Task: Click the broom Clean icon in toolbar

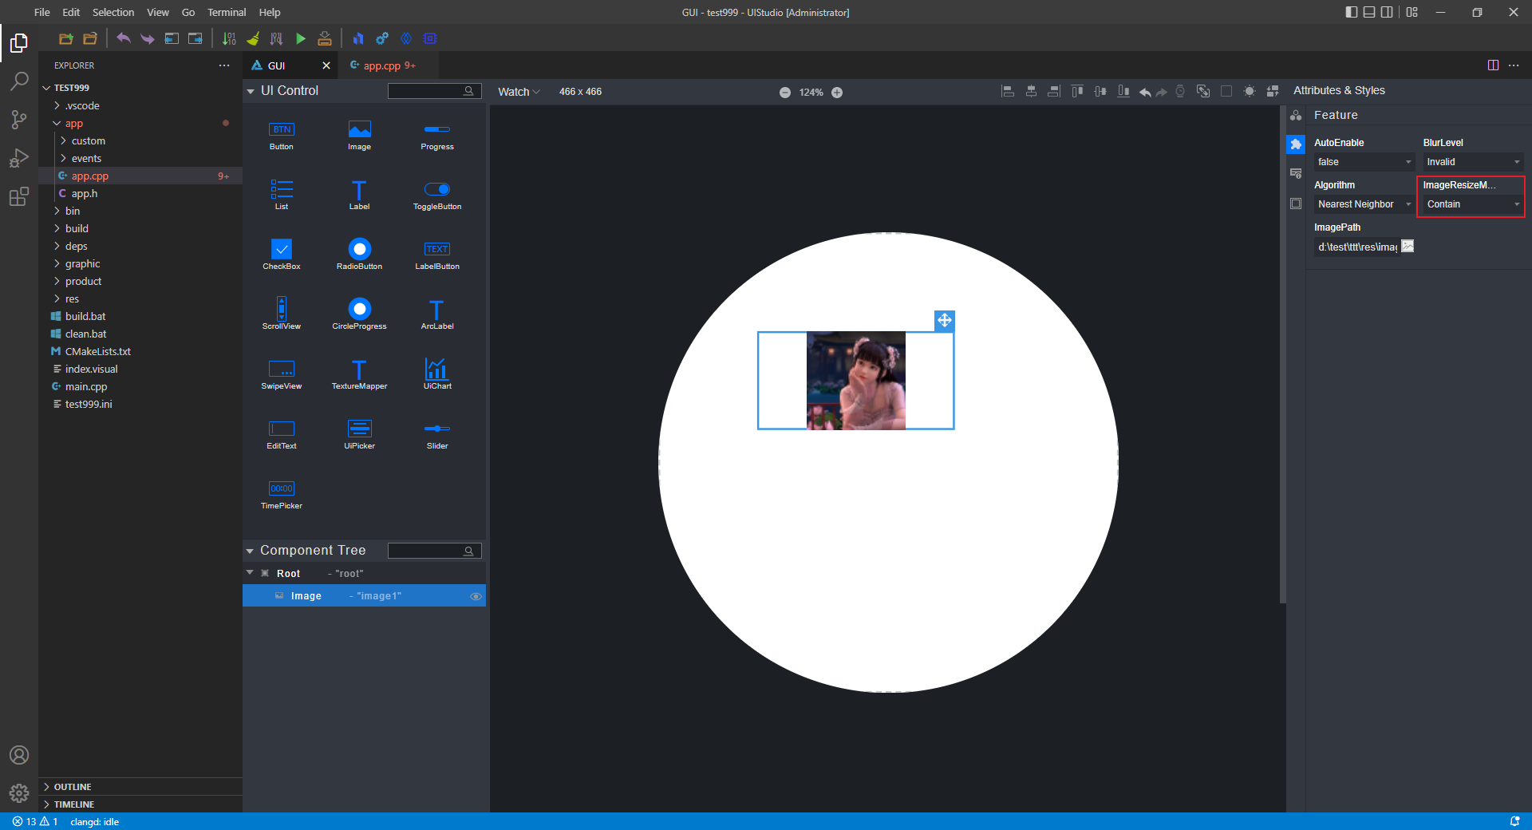Action: pyautogui.click(x=253, y=38)
